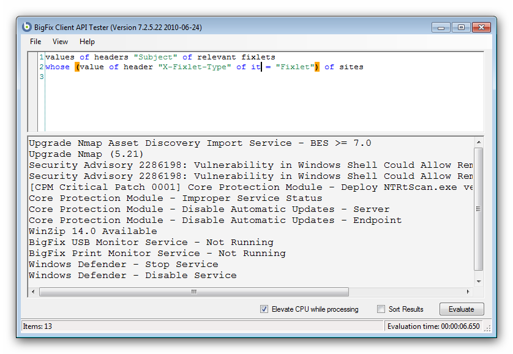The image size is (513, 354).
Task: Open the View menu
Action: pos(59,42)
